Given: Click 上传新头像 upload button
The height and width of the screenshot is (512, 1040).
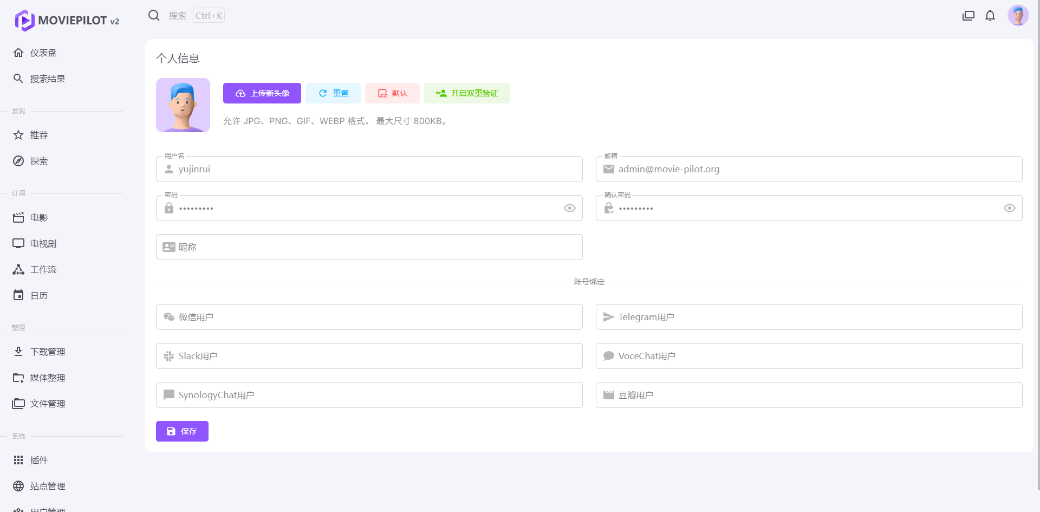Looking at the screenshot, I should point(262,93).
